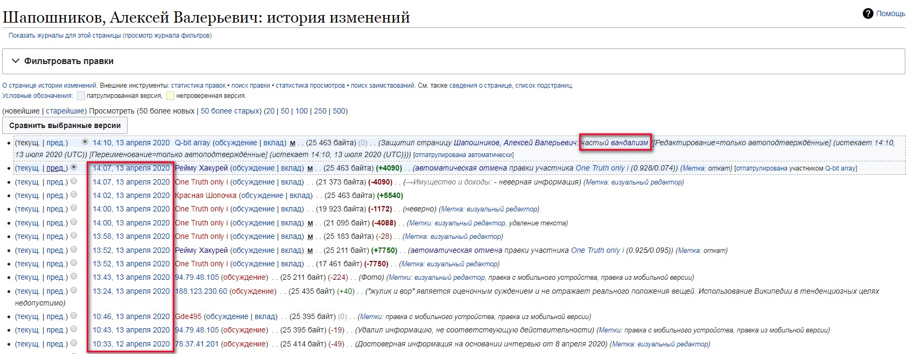
Task: Set page size to 250 revisions
Action: coord(320,111)
